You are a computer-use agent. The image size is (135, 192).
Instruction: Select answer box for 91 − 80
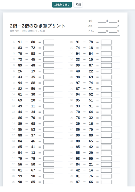(48, 42)
